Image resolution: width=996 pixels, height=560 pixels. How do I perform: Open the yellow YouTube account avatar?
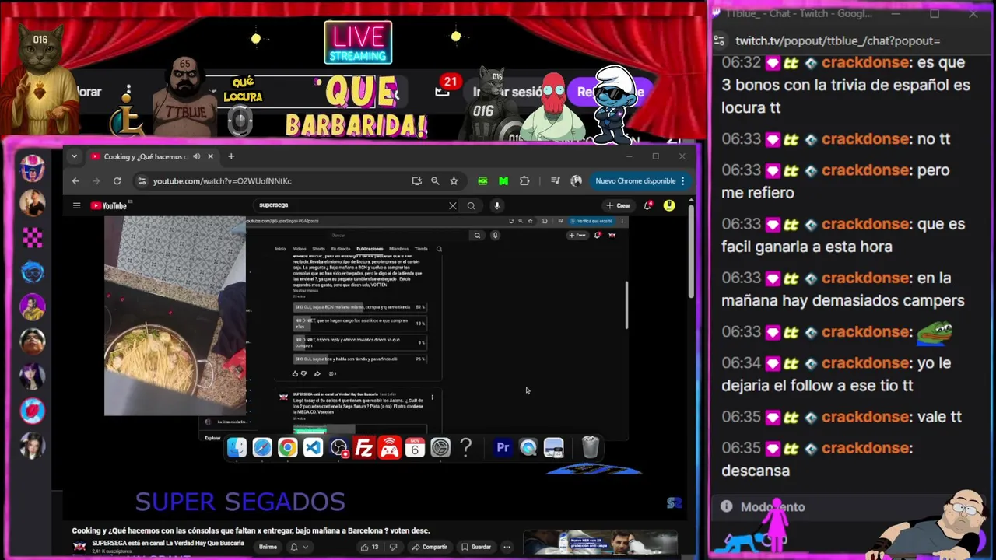point(669,205)
